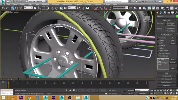Viewport: 178px width, 100px height.
Task: Open the key filter Selected dropdown
Action: click(x=142, y=90)
